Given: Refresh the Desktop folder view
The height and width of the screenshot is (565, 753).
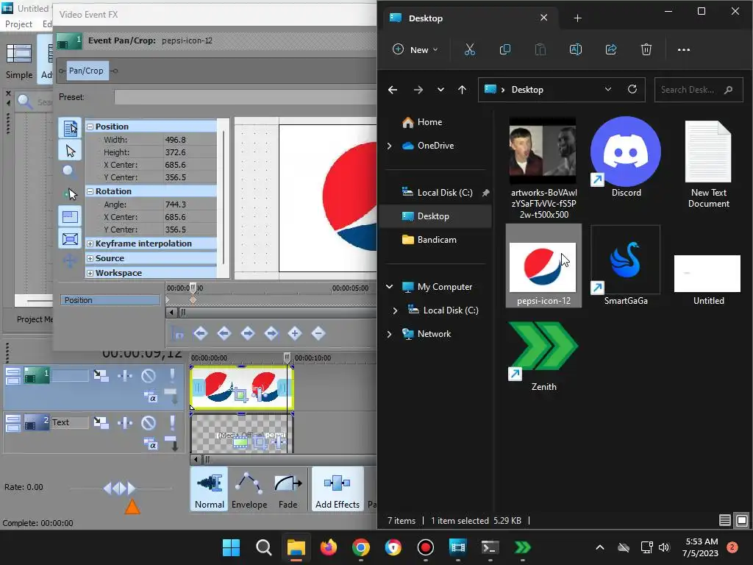Looking at the screenshot, I should (x=632, y=89).
